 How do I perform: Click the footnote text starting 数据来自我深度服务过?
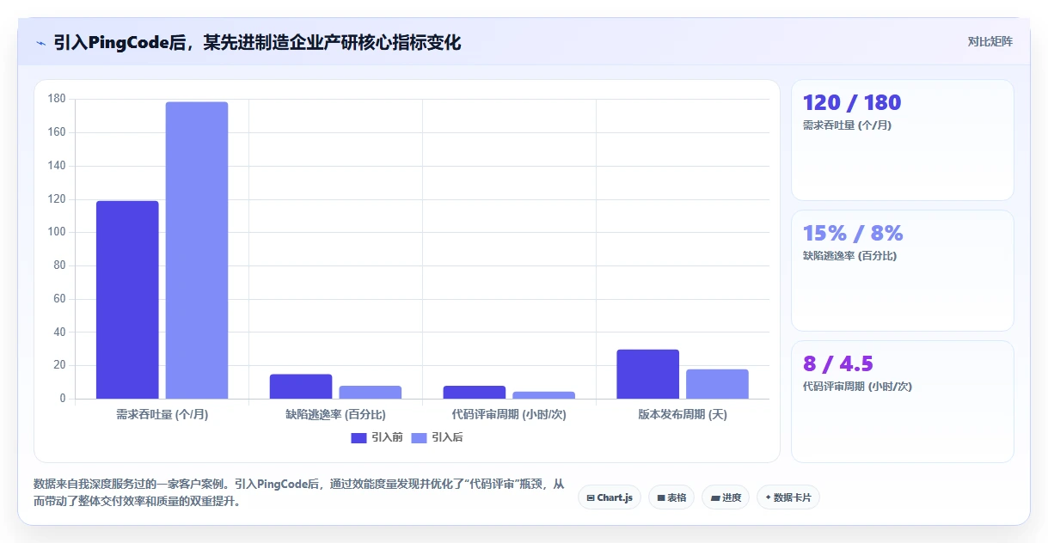tap(299, 493)
